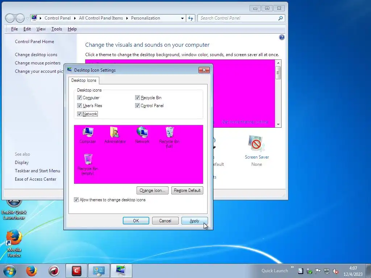Screen dimensions: 371x278
Task: Click the Forward navigation arrow
Action: click(x=20, y=18)
